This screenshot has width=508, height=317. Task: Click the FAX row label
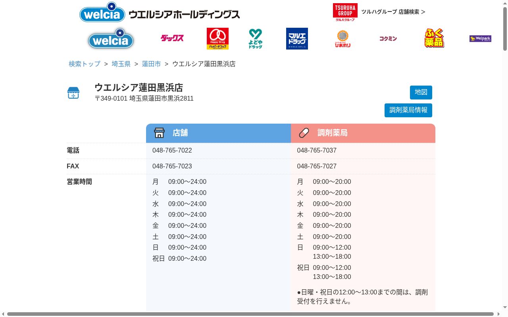point(73,166)
